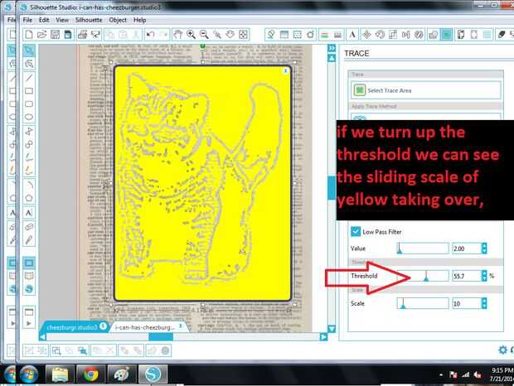This screenshot has height=386, width=514.
Task: Select the Arc drawing tool
Action: point(29,185)
